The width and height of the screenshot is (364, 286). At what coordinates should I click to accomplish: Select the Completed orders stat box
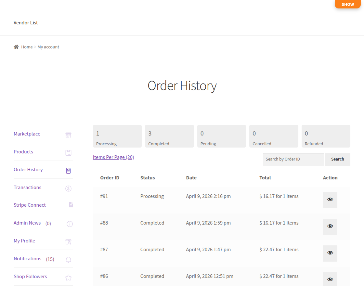169,136
